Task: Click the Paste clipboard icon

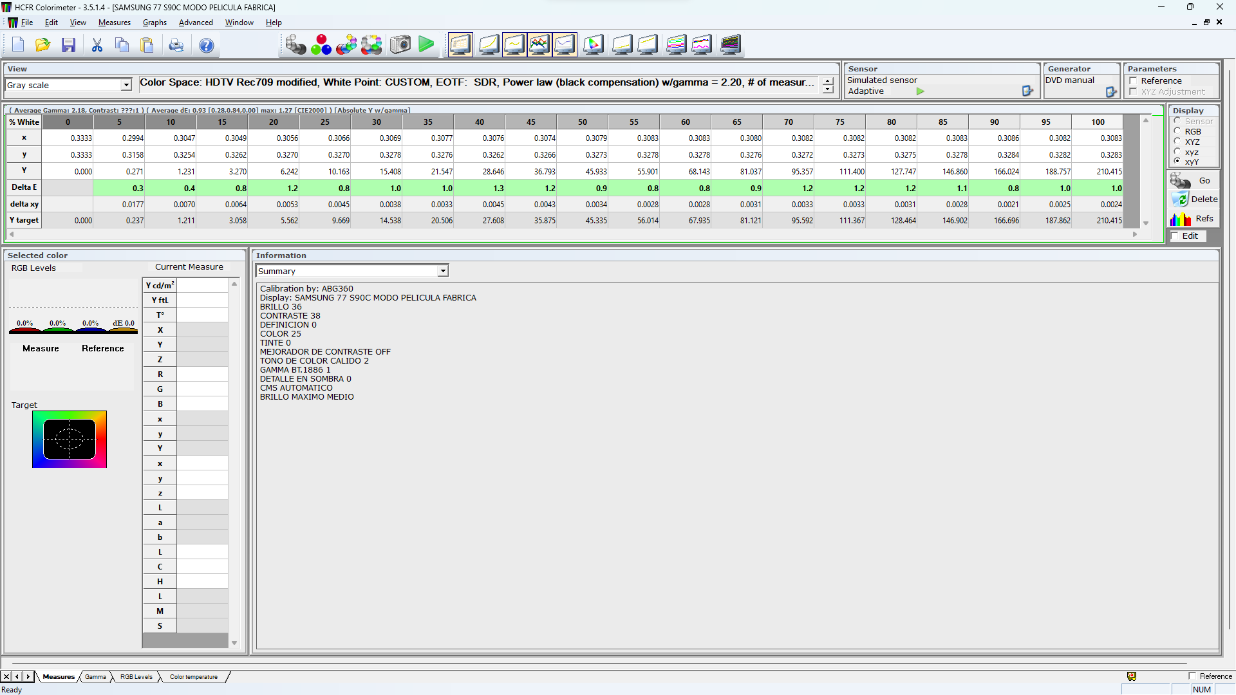Action: [147, 45]
